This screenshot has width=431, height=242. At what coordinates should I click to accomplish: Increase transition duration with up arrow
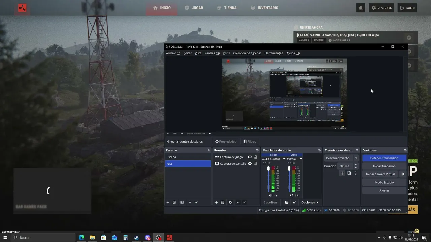coord(356,164)
